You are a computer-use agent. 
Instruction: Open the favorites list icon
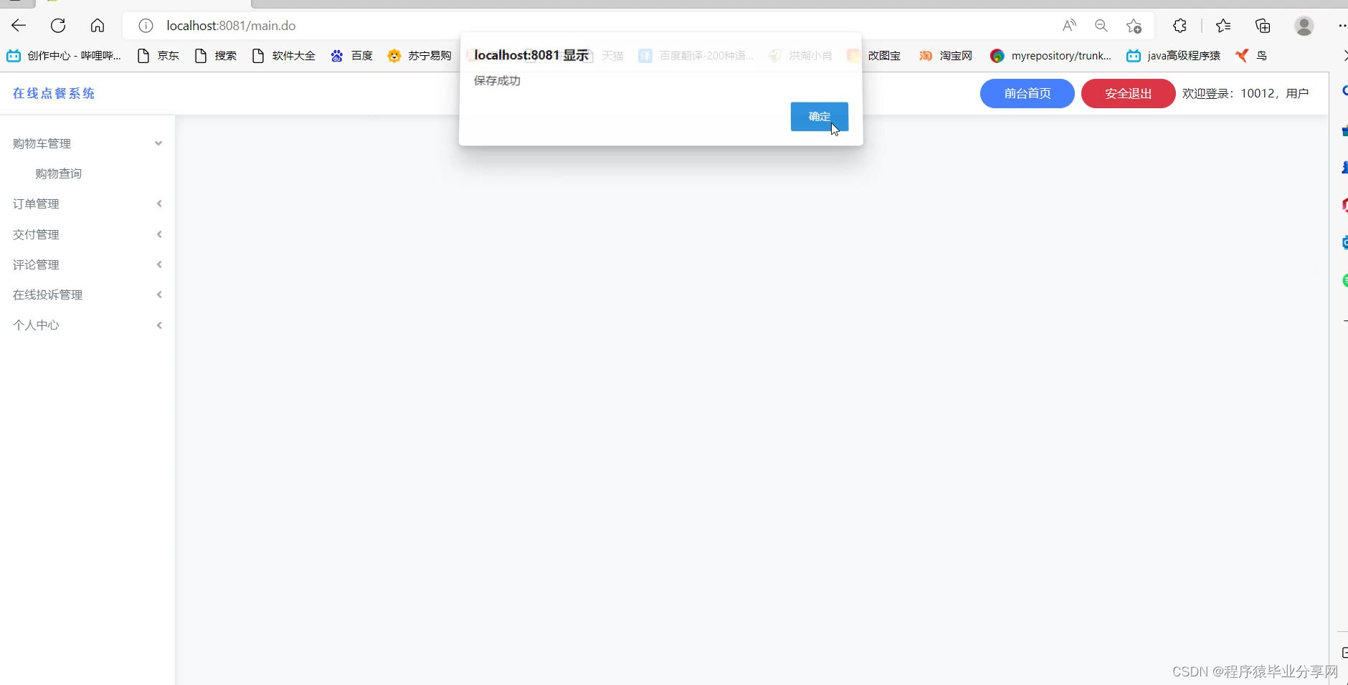[x=1223, y=26]
